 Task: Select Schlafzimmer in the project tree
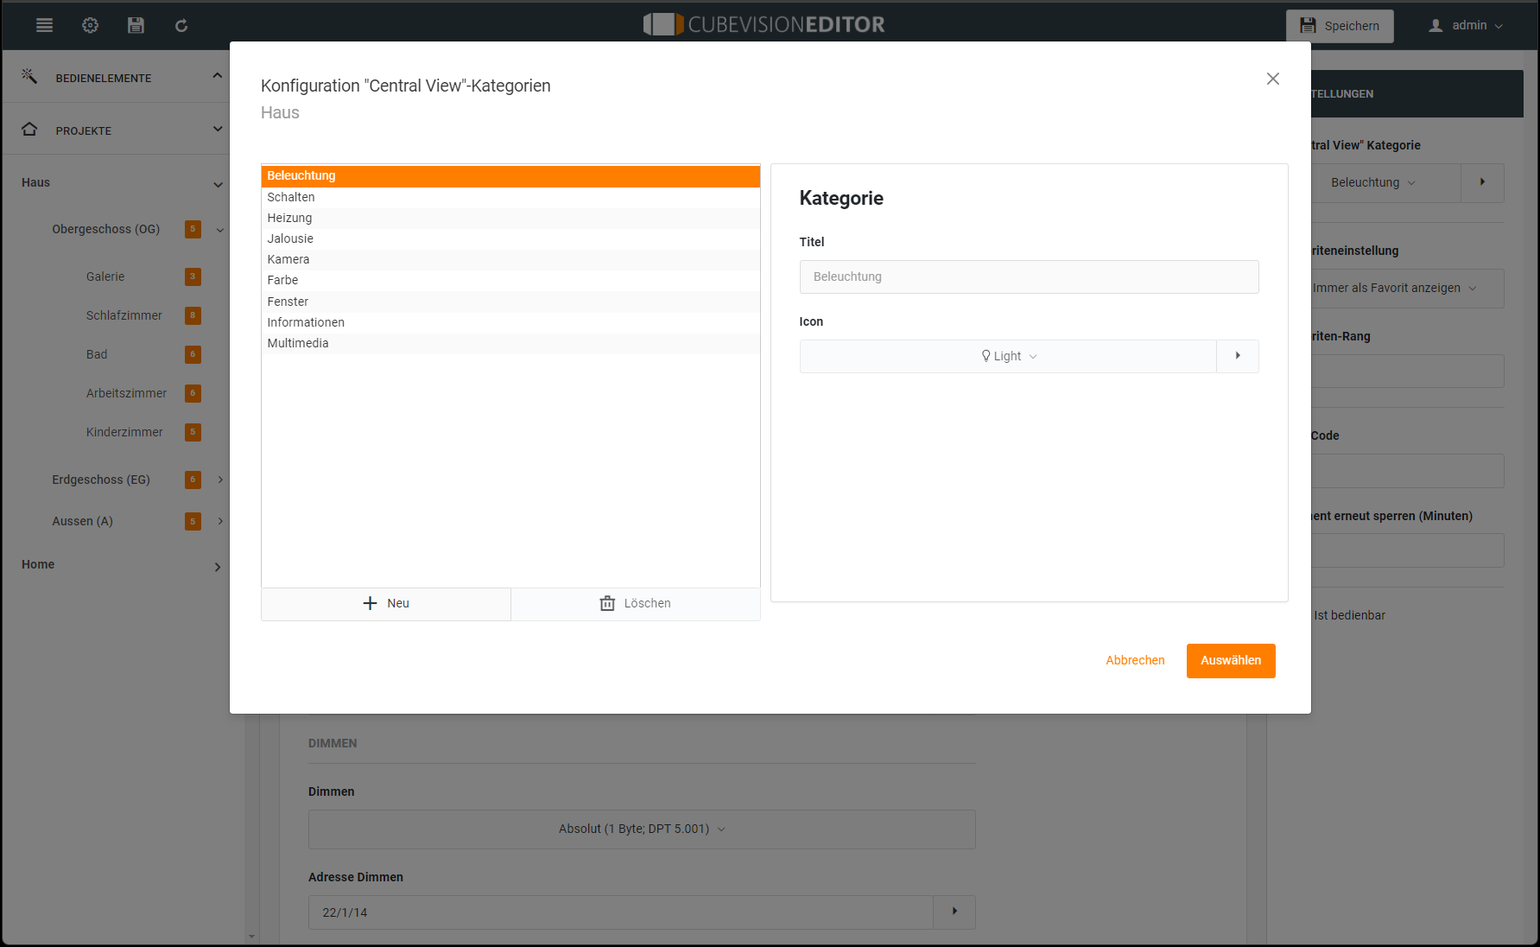(x=124, y=315)
